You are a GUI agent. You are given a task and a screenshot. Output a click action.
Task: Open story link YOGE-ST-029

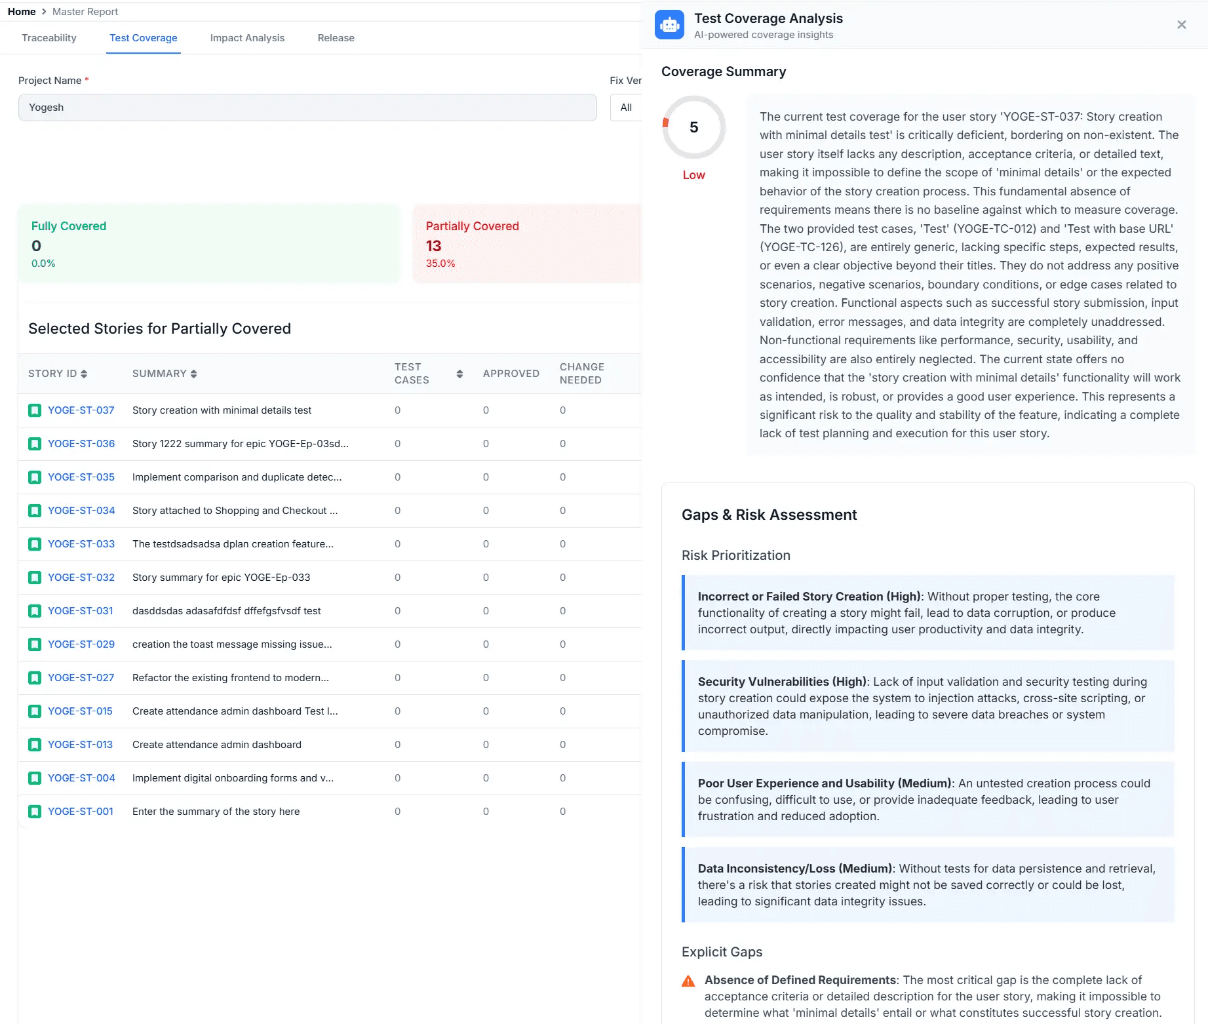click(81, 644)
